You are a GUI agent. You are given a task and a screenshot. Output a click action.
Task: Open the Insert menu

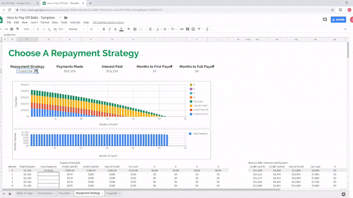click(34, 22)
